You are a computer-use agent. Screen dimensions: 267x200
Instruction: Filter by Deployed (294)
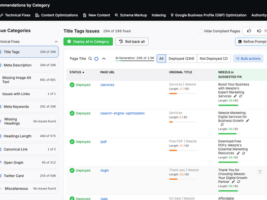181,59
